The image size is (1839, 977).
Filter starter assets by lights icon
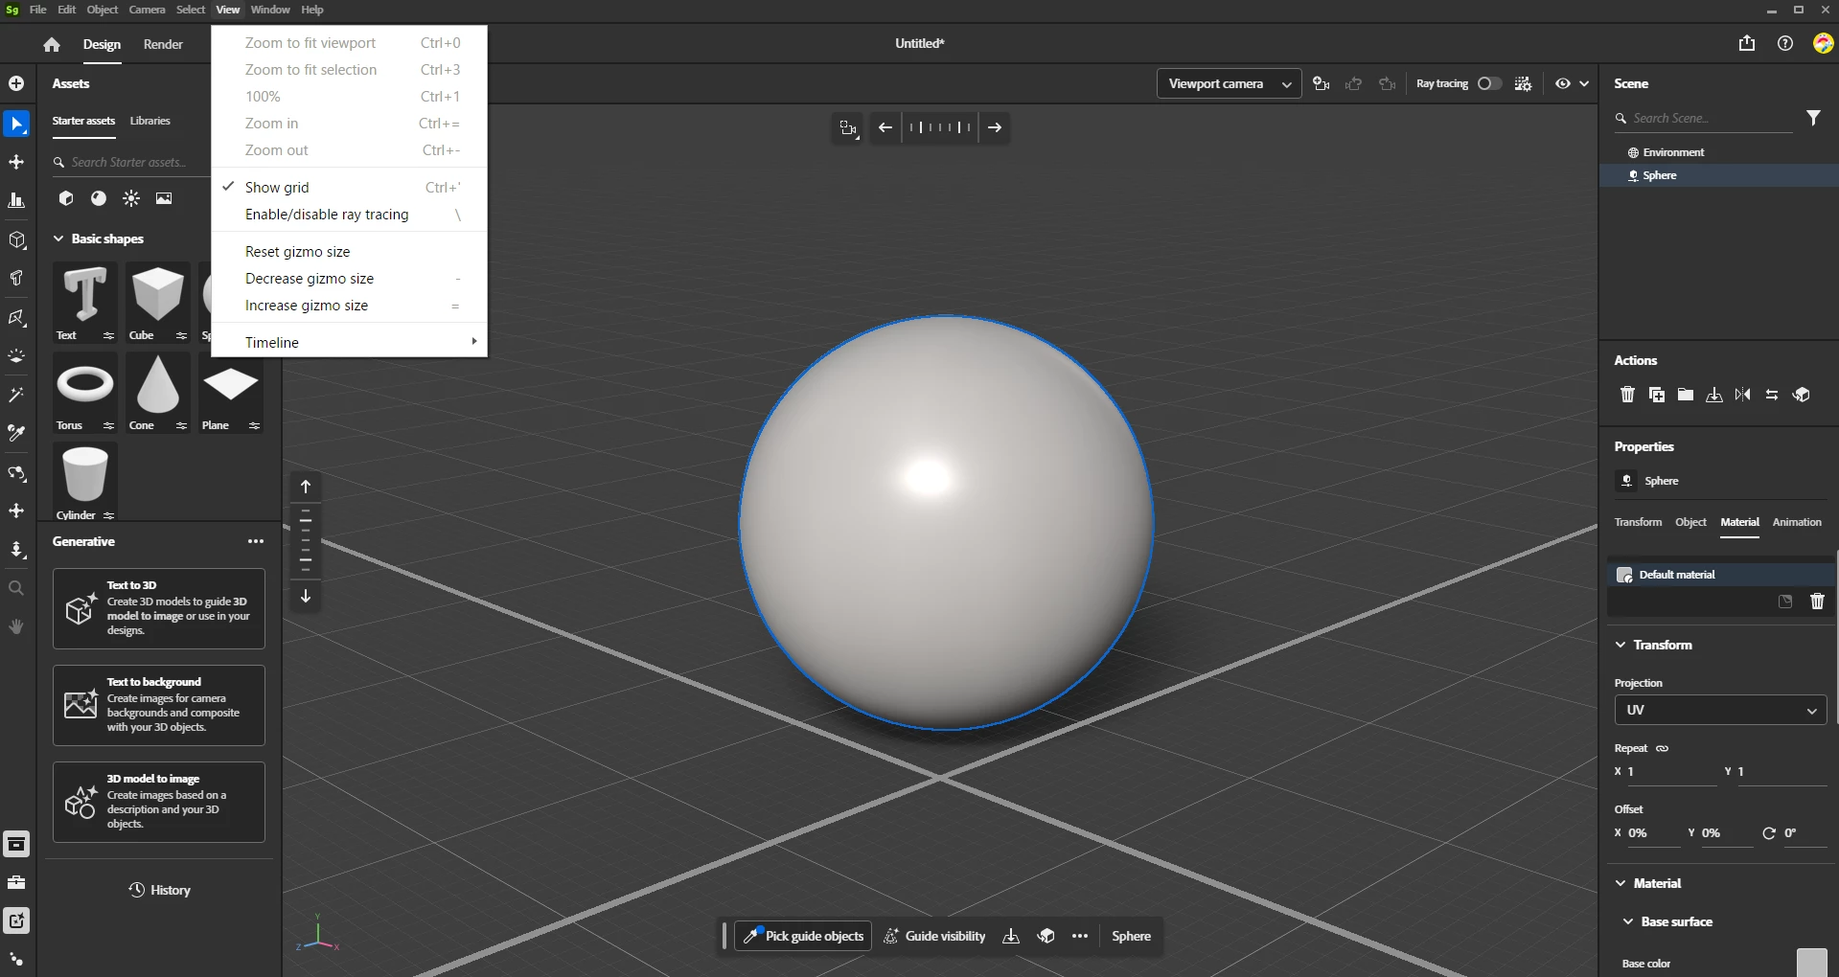coord(131,198)
